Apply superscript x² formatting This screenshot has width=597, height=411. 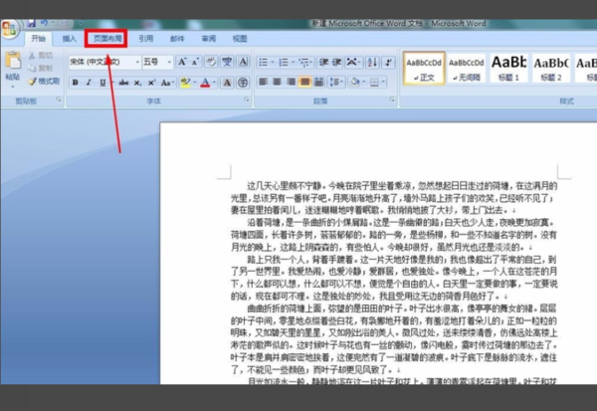coord(151,83)
